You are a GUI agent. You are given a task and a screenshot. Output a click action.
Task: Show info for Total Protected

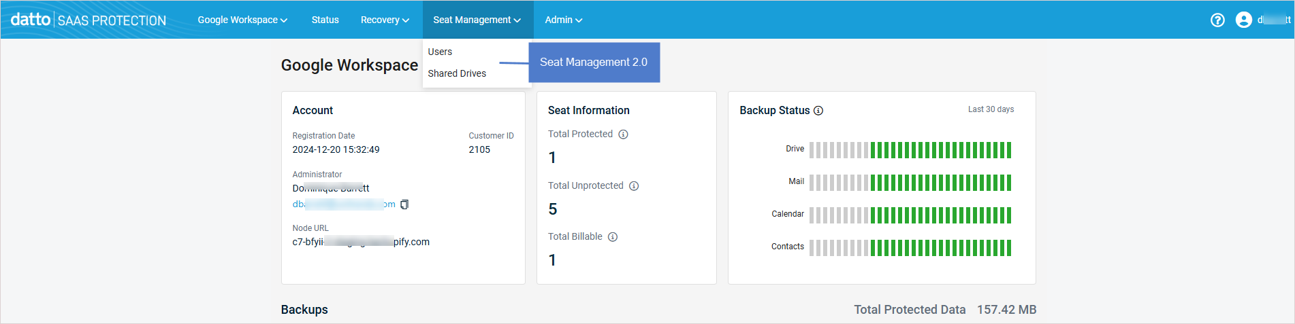coord(623,134)
